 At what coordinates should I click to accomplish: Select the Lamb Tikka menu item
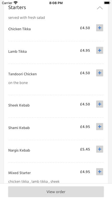[17, 51]
